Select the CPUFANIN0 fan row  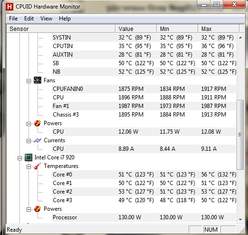click(x=144, y=89)
